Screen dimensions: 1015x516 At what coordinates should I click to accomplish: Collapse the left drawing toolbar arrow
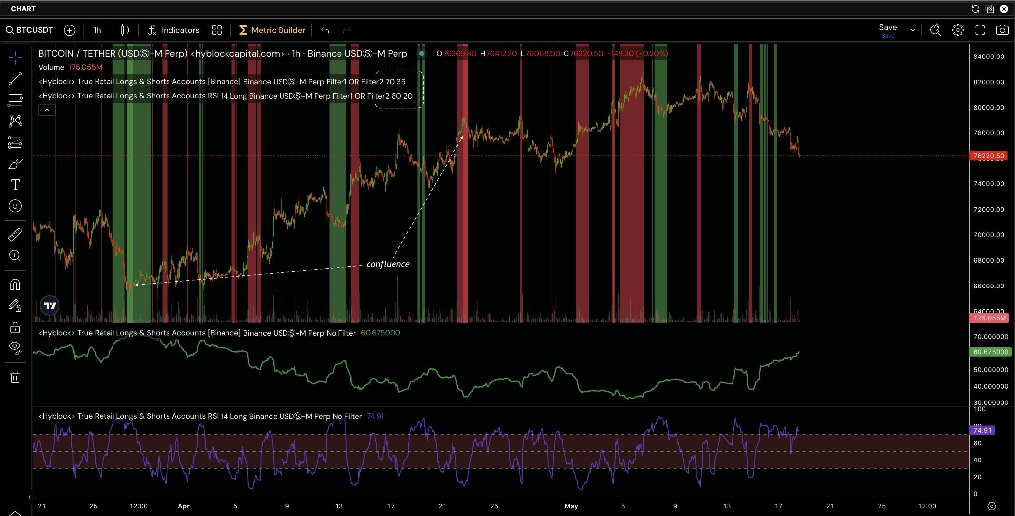tap(29, 497)
